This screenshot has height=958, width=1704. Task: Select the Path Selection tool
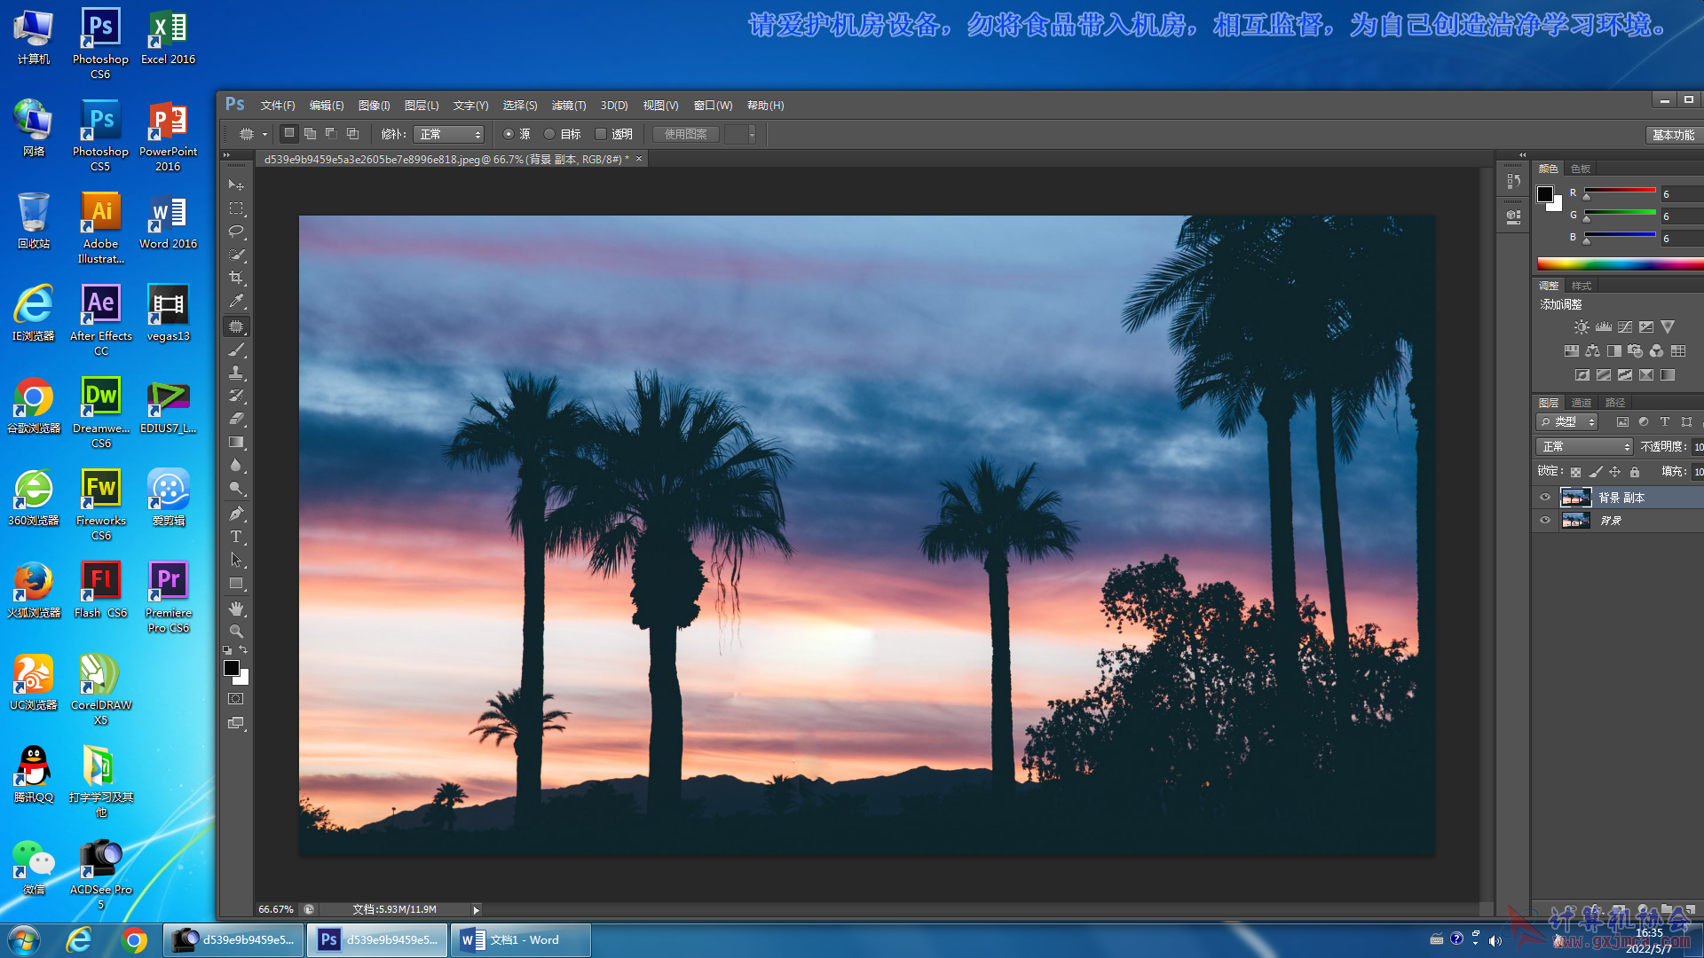[x=236, y=560]
